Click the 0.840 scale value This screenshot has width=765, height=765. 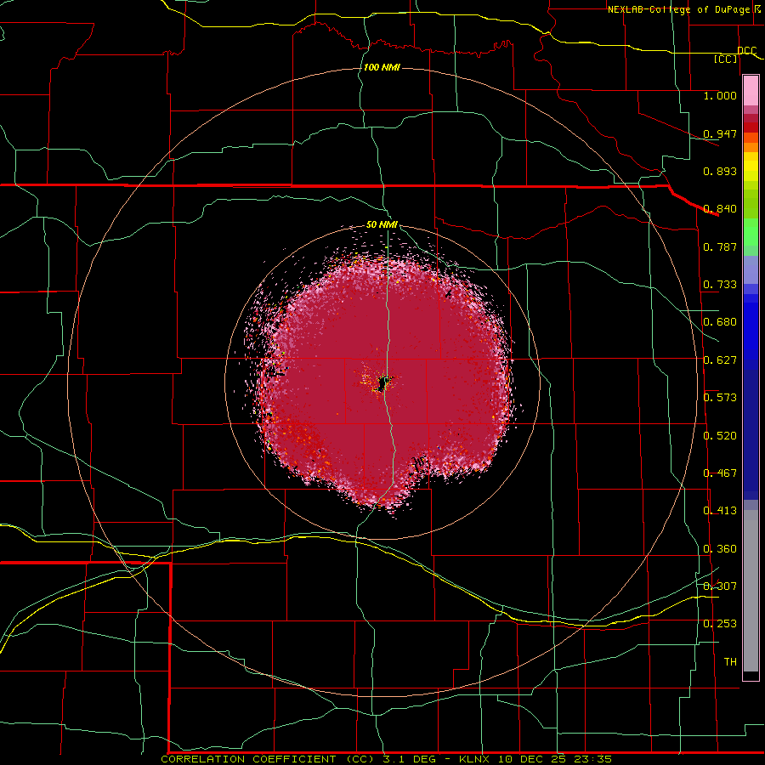coord(720,209)
